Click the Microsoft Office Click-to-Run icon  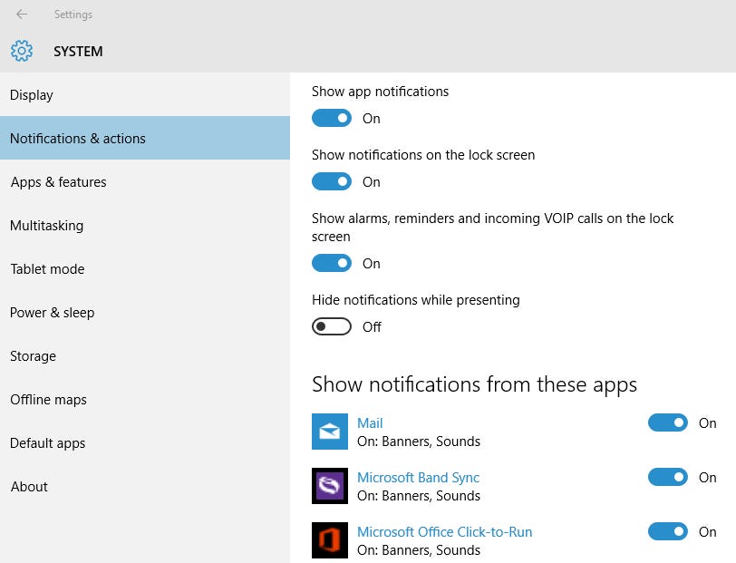(x=330, y=540)
